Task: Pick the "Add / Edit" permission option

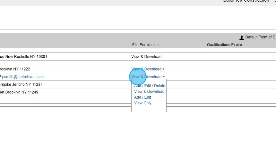Action: coord(142,97)
